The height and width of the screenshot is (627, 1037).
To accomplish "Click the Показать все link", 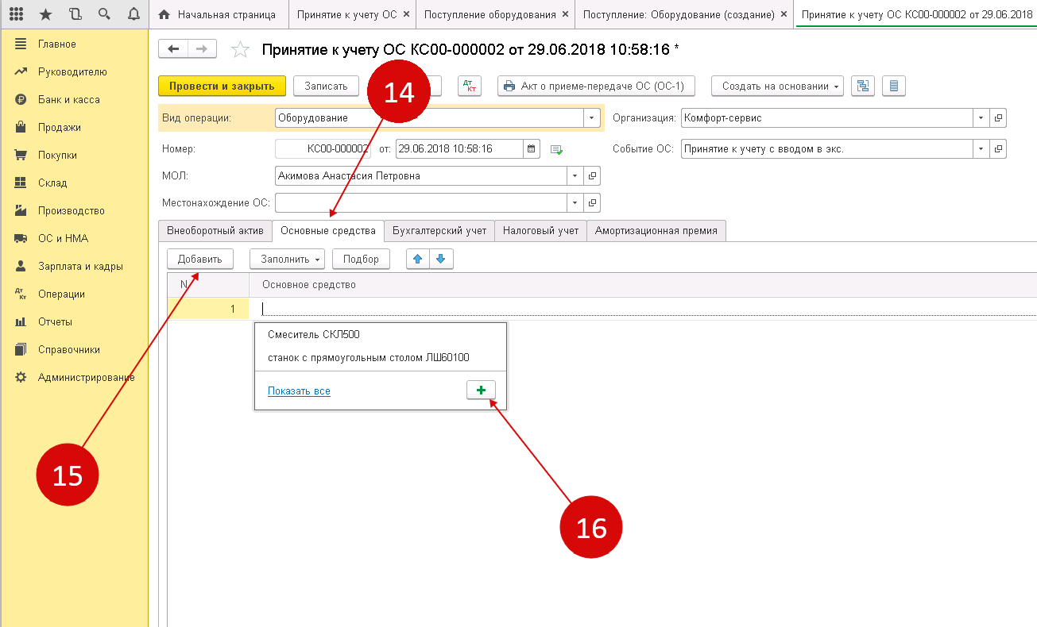I will pos(299,391).
